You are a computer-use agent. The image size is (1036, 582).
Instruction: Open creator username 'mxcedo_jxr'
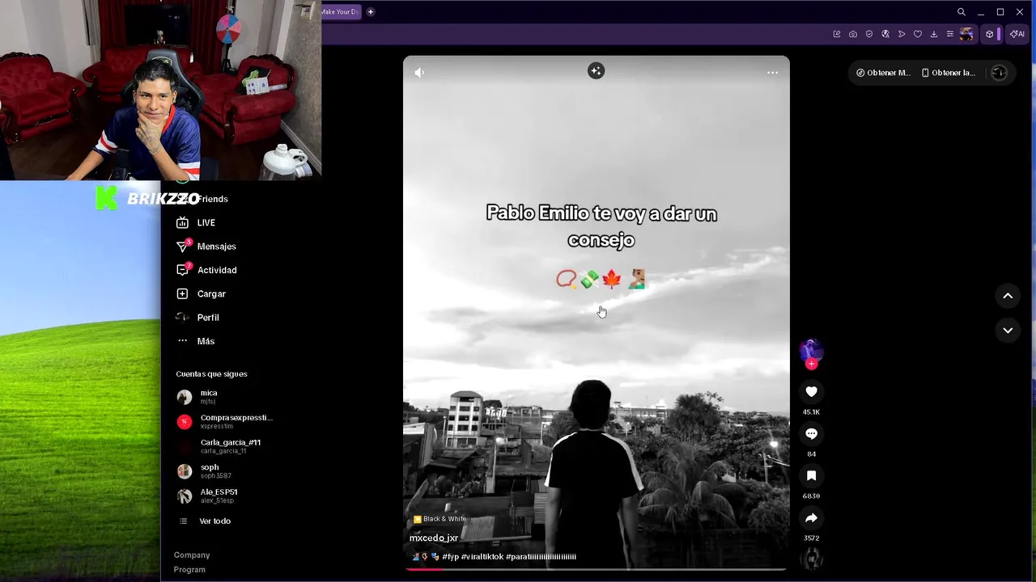[434, 538]
